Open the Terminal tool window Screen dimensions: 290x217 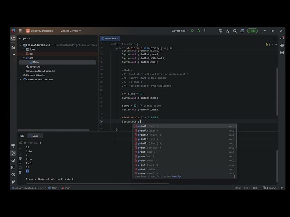pos(13,167)
